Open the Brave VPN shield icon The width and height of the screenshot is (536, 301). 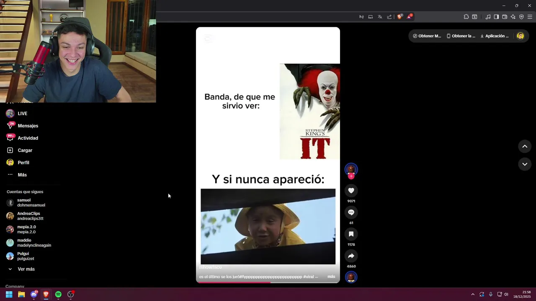521,17
